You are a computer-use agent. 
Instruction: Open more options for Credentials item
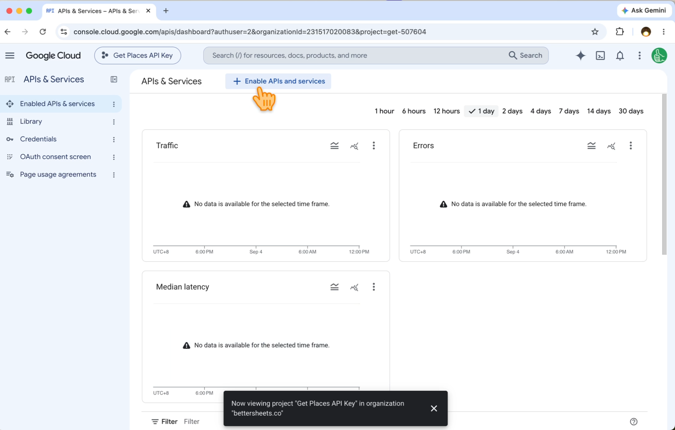click(114, 139)
